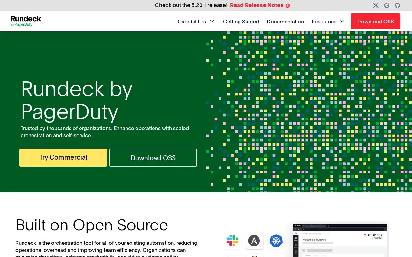Click the 'Rundeck by PagerDuty' hero heading
Image resolution: width=412 pixels, height=257 pixels.
pyautogui.click(x=77, y=100)
